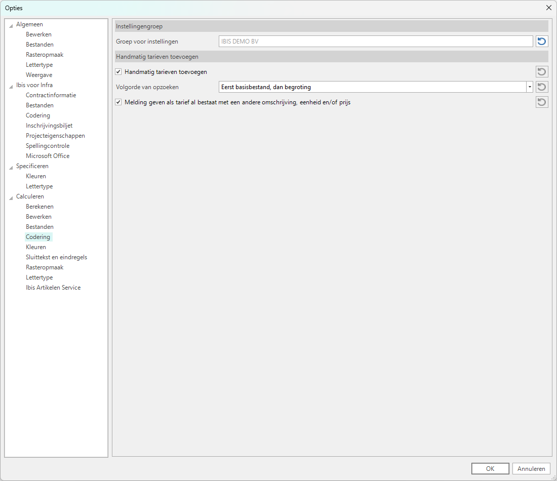557x481 pixels.
Task: Reset the 'Melding geven' option
Action: point(542,102)
